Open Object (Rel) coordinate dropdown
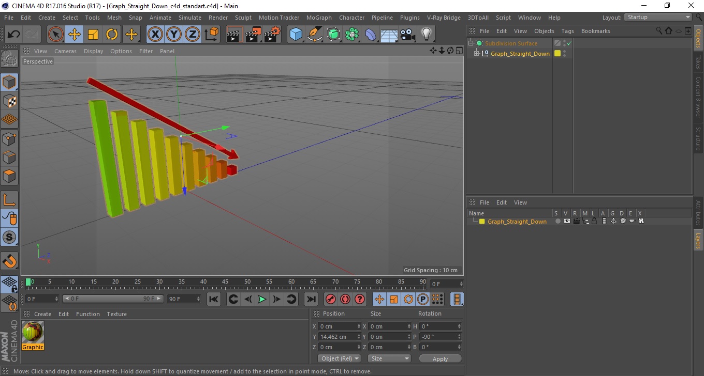This screenshot has width=704, height=376. click(x=340, y=358)
